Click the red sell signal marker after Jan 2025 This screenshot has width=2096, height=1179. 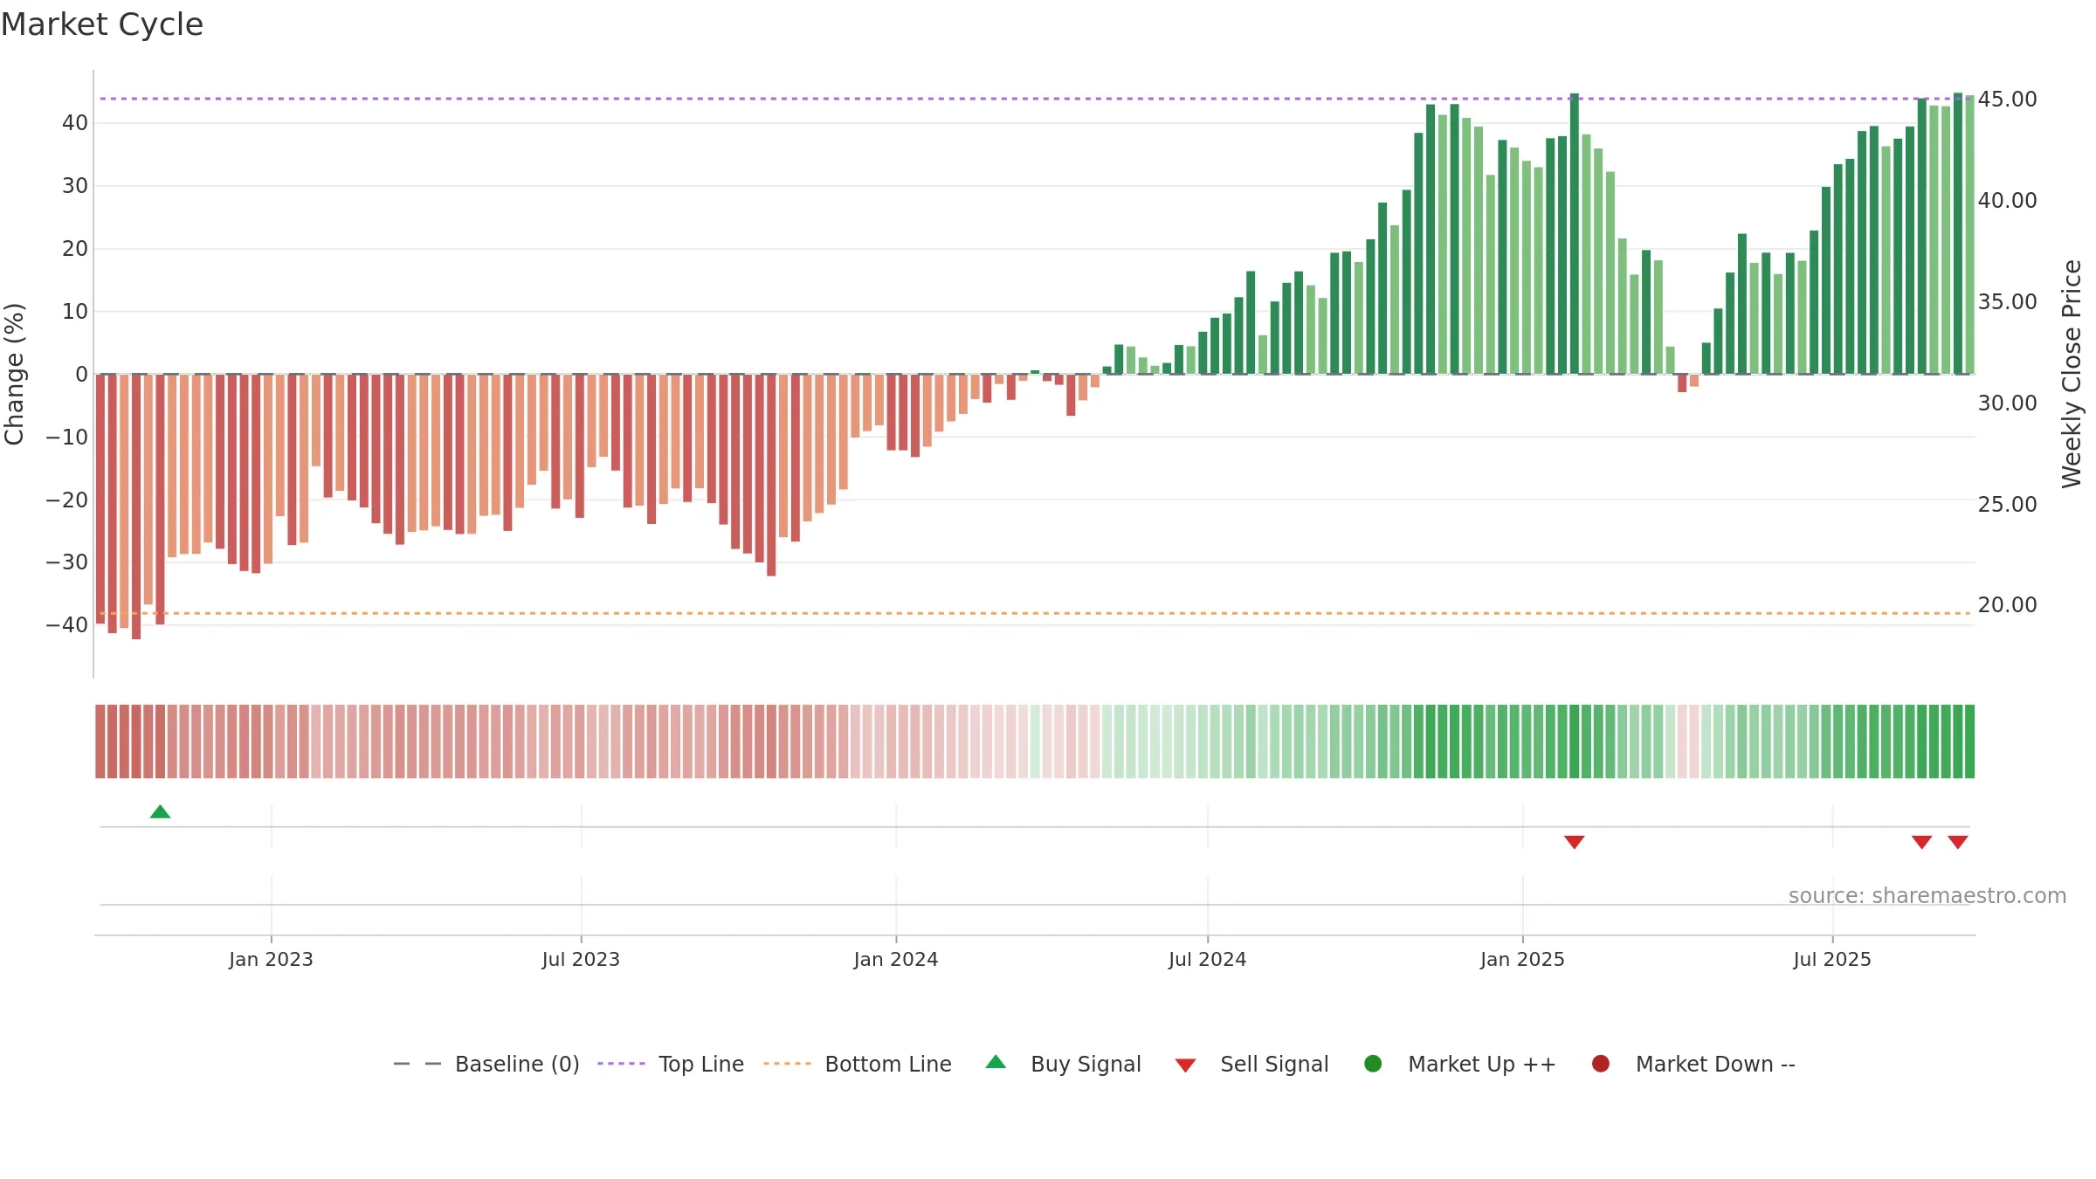(1574, 842)
